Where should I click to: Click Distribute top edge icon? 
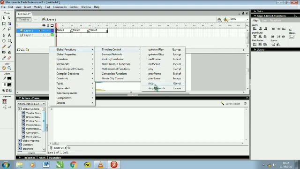[255, 37]
